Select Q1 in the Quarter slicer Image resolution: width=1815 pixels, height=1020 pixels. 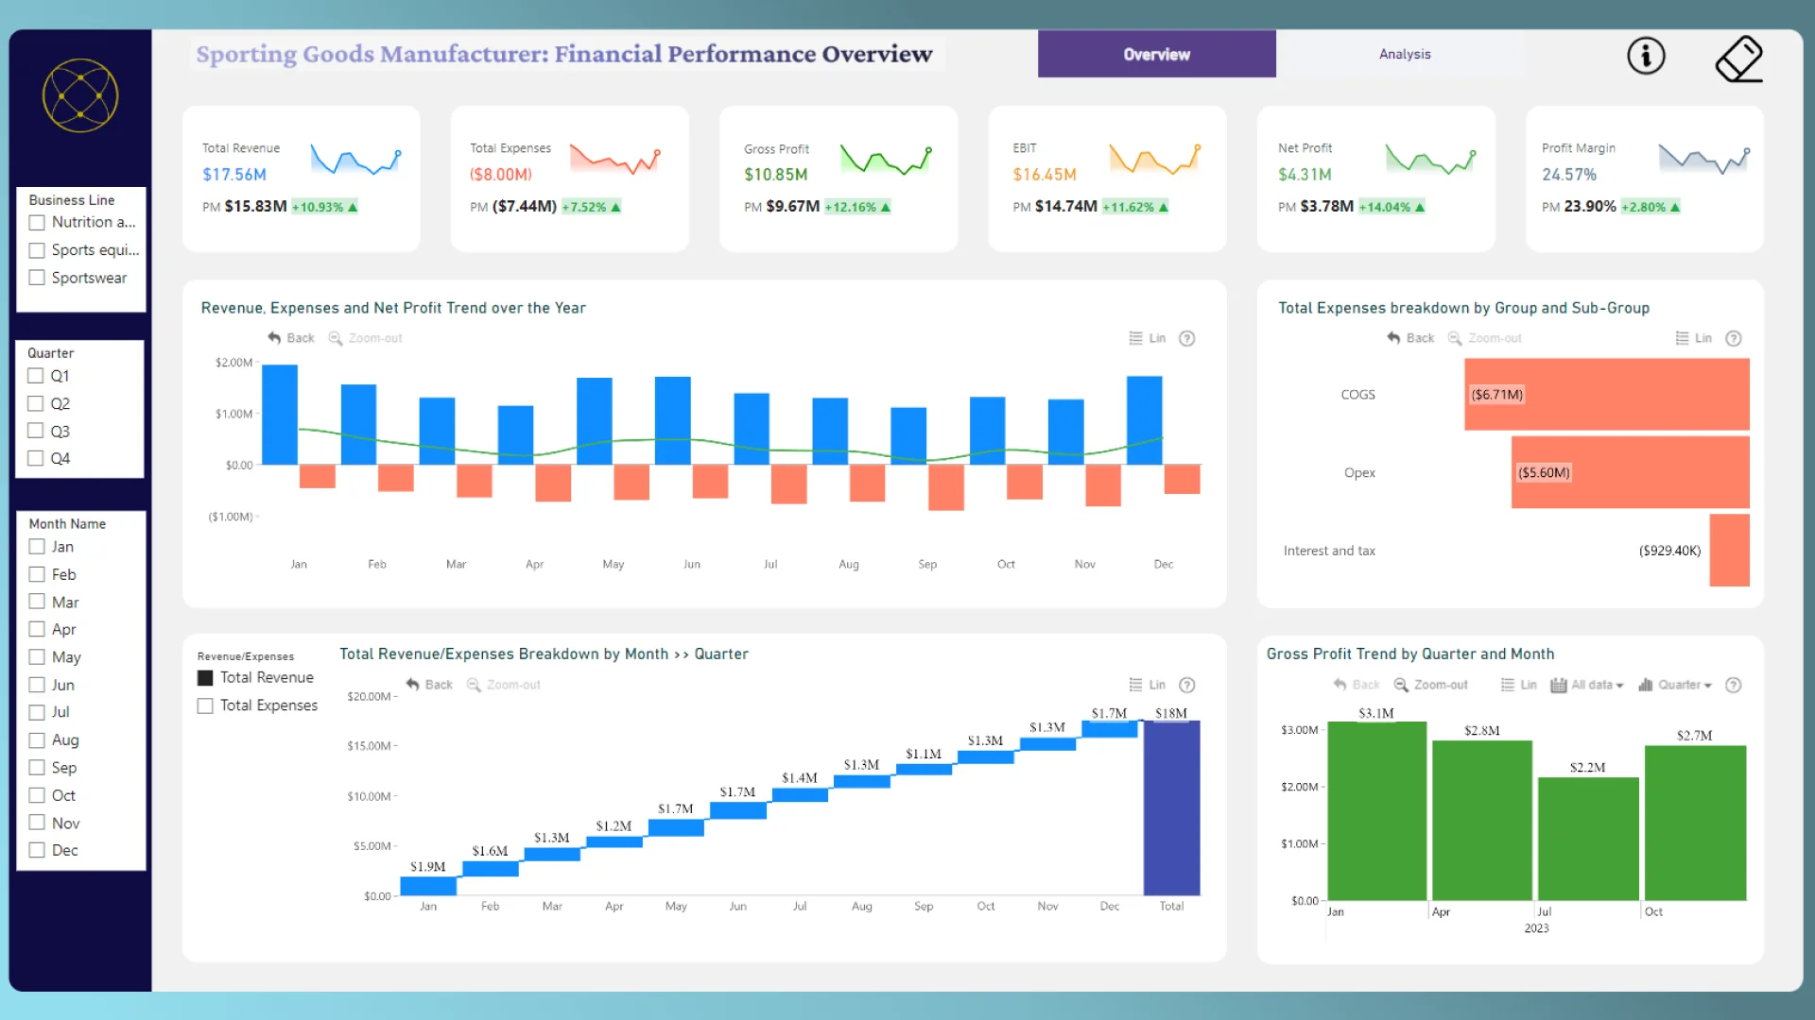pyautogui.click(x=36, y=376)
